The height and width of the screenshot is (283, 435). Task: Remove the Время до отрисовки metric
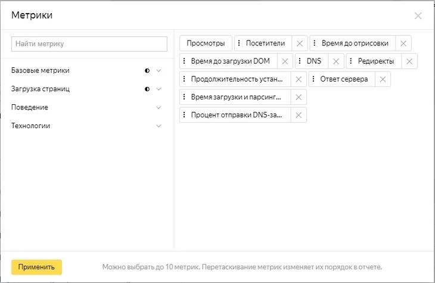point(403,43)
